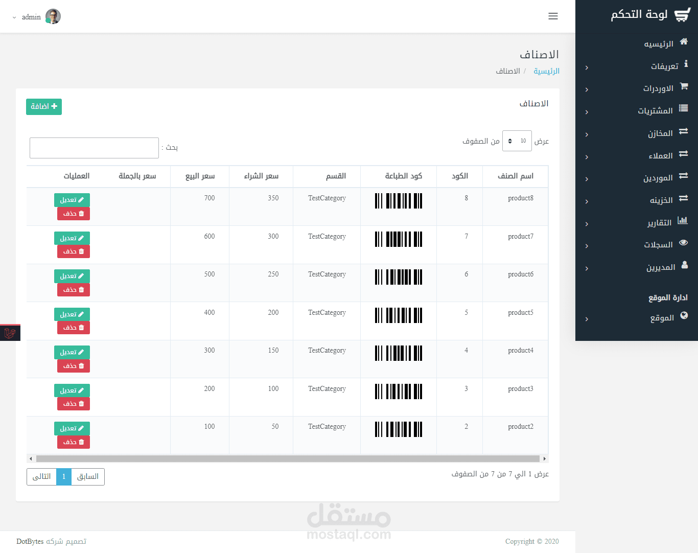The width and height of the screenshot is (698, 553).
Task: Click the globe icon beside الموقع
Action: [684, 315]
